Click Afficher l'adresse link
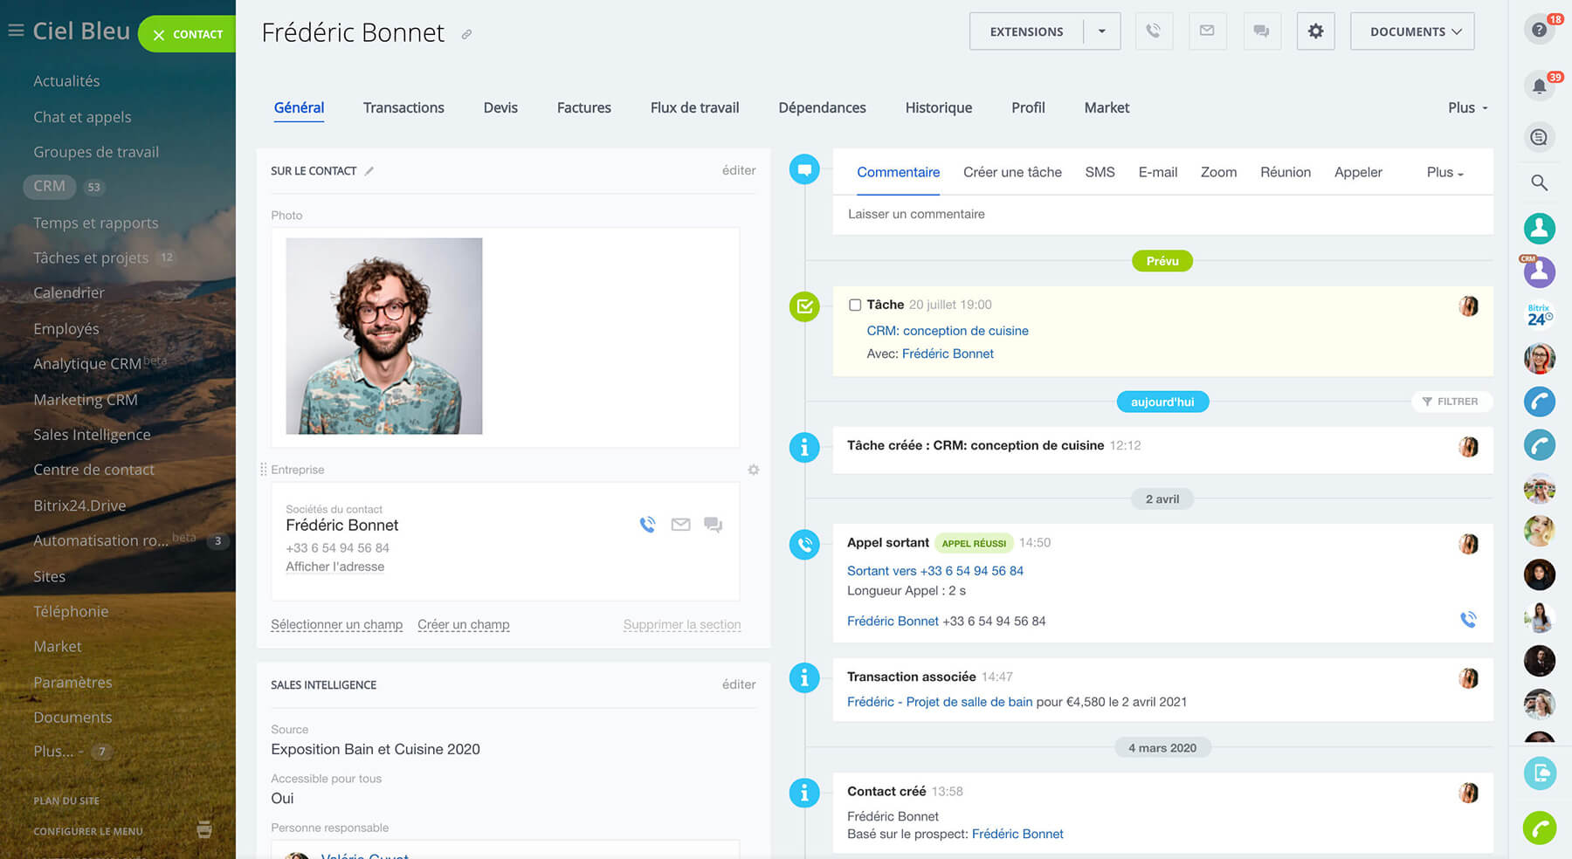Image resolution: width=1572 pixels, height=859 pixels. (x=334, y=567)
